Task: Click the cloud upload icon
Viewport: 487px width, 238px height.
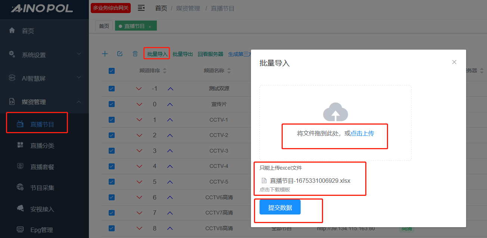Action: click(335, 112)
